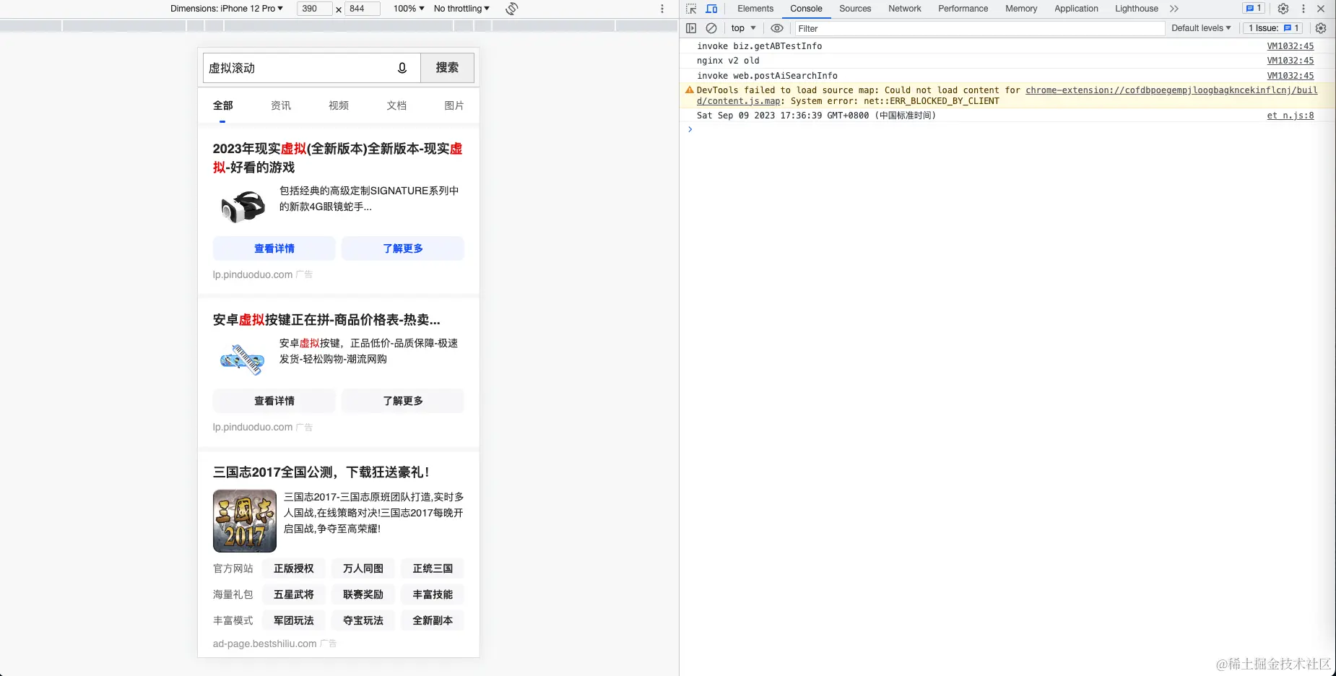This screenshot has height=676, width=1336.
Task: Select the 视频 results tab
Action: (x=338, y=105)
